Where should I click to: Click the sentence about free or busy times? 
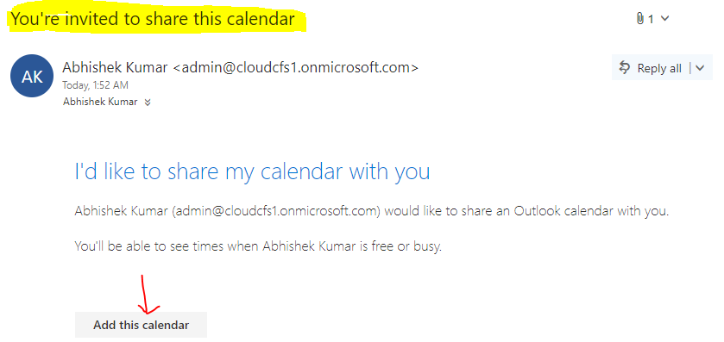coord(258,246)
